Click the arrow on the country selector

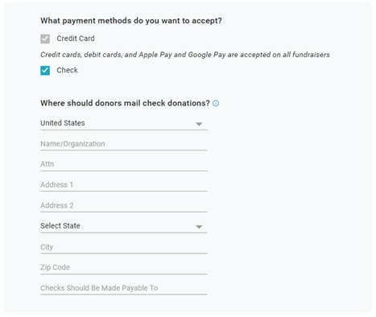(x=199, y=124)
